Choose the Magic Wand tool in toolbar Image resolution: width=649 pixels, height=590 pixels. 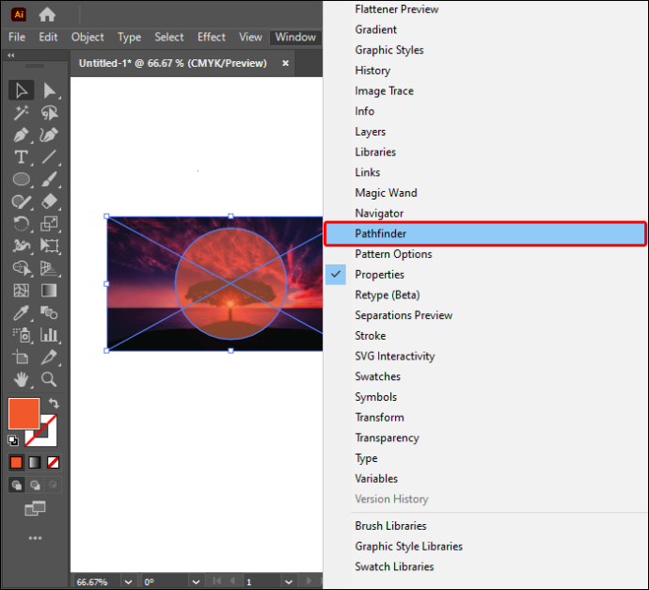point(21,113)
